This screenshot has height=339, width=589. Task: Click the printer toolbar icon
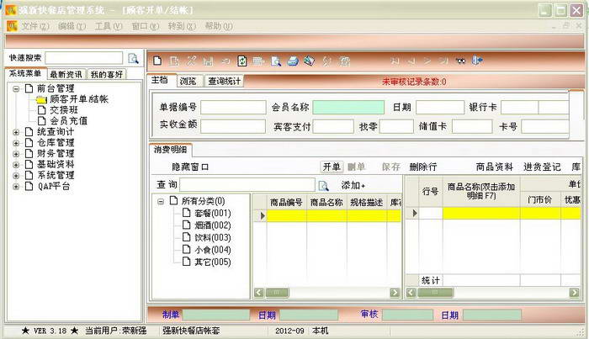(x=293, y=61)
